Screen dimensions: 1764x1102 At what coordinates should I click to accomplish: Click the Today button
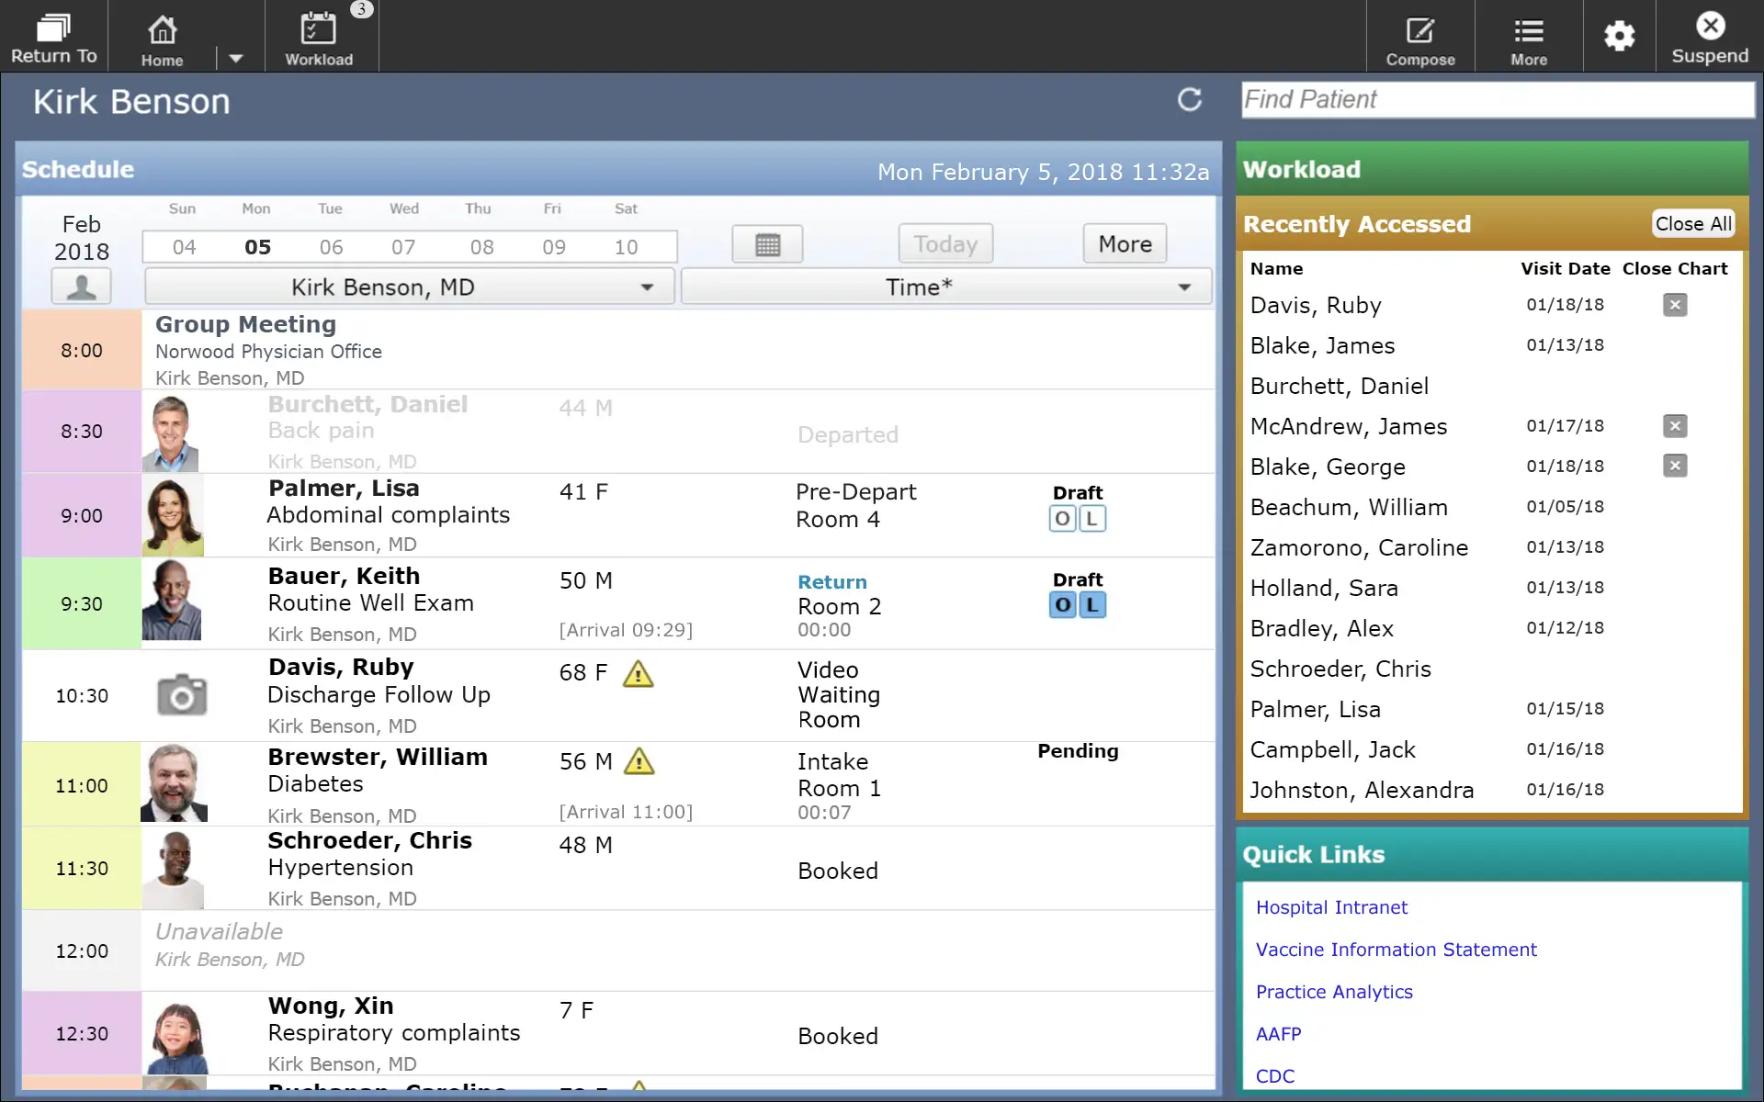[x=944, y=243]
